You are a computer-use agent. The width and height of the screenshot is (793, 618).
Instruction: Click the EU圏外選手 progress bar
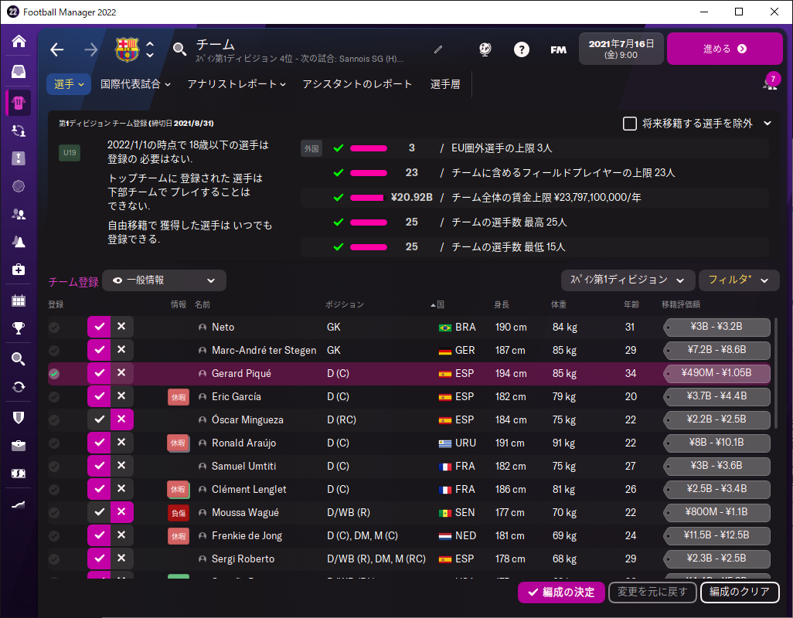[369, 148]
